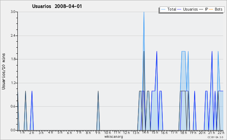The height and width of the screenshot is (140, 227).
Task: Click the '16 h' x-axis label
Action: (x=164, y=132)
